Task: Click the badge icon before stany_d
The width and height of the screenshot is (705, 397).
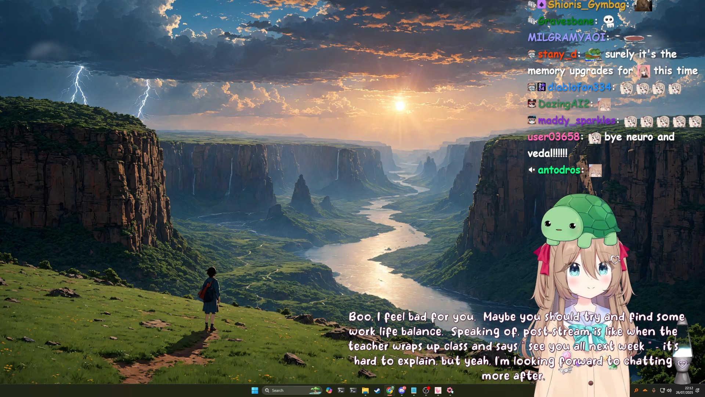Action: click(x=532, y=54)
